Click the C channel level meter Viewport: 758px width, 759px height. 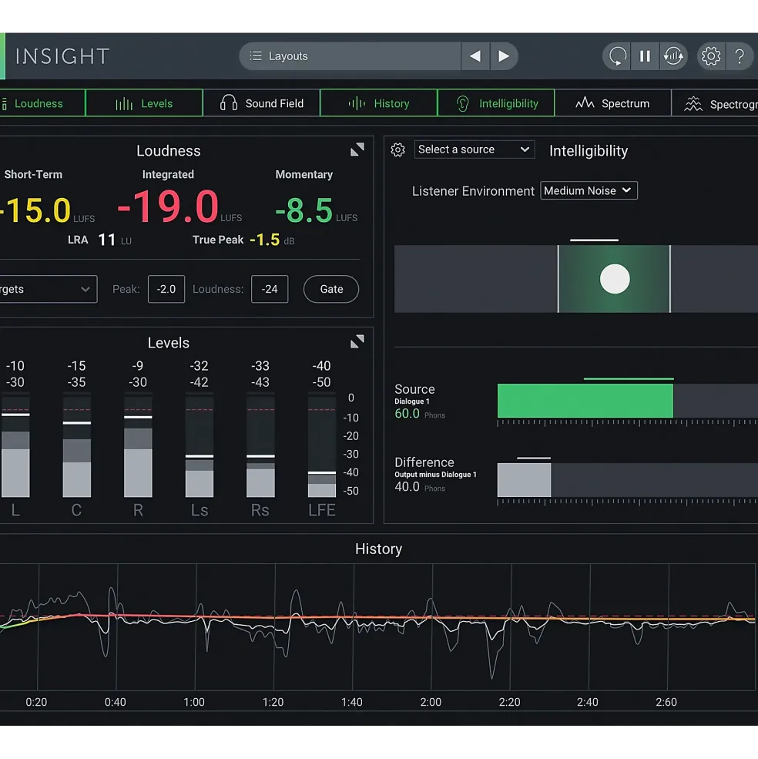(x=76, y=445)
